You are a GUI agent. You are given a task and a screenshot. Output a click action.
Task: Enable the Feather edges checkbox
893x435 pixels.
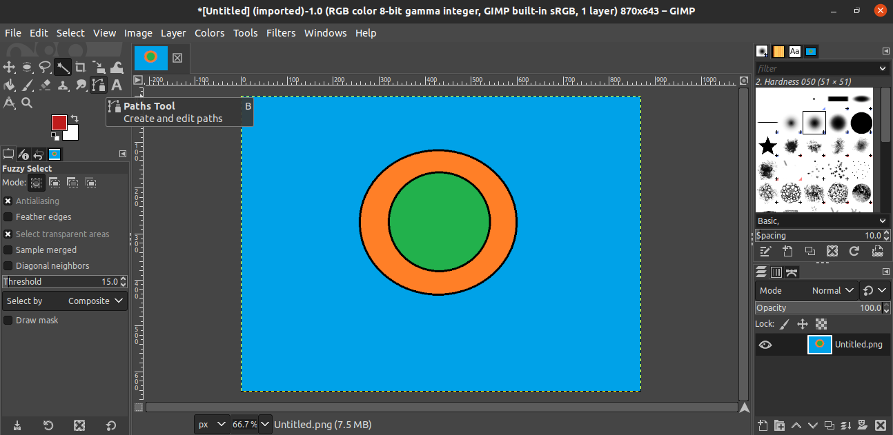click(8, 217)
